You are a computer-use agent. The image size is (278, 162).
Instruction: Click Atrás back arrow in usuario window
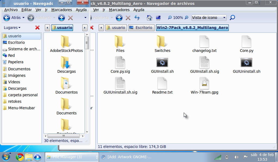pyautogui.click(x=7, y=18)
